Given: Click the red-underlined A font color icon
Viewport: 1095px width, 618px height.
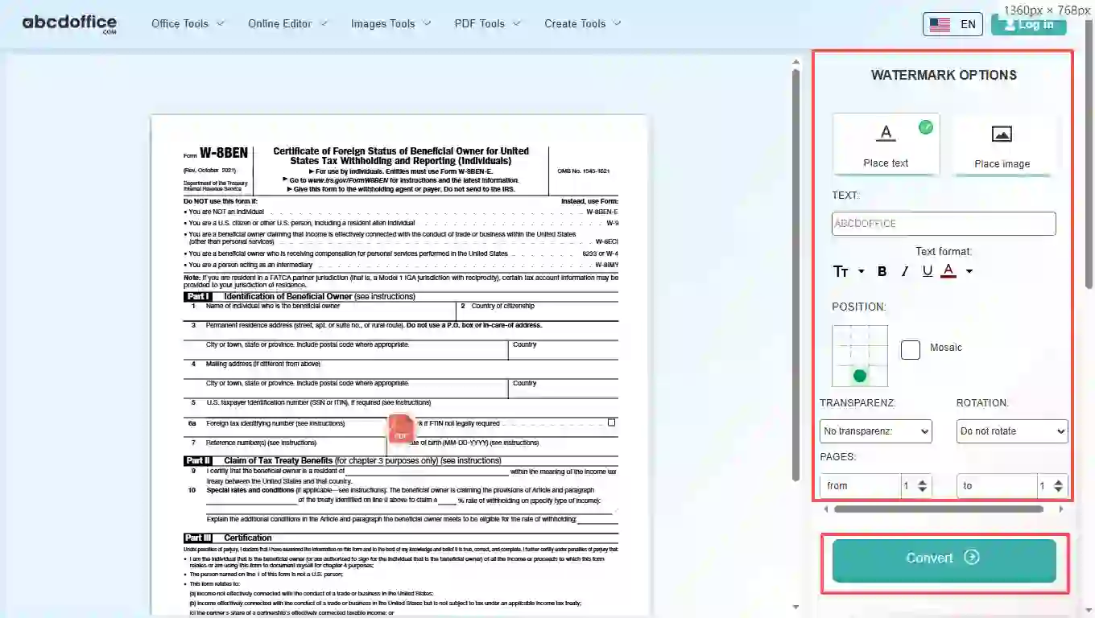Looking at the screenshot, I should (x=948, y=271).
